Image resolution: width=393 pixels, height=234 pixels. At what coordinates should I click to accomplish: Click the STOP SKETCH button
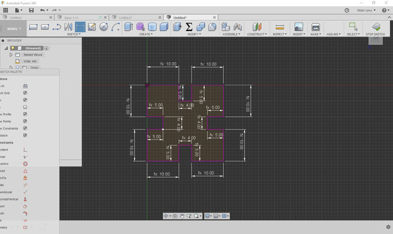pyautogui.click(x=375, y=29)
